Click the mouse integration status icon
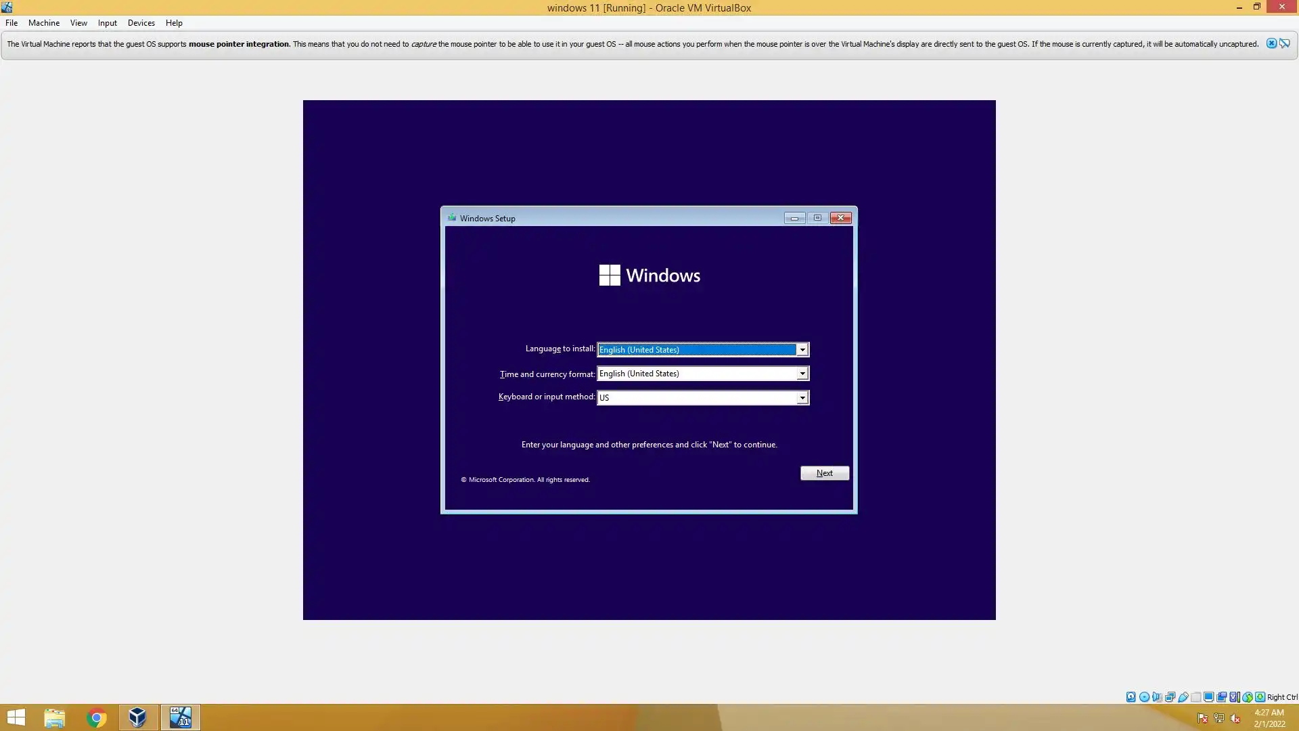Image resolution: width=1299 pixels, height=731 pixels. (1247, 697)
